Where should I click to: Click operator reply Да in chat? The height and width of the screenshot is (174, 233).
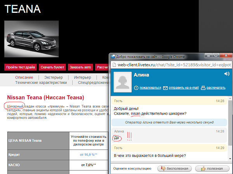click(x=116, y=138)
